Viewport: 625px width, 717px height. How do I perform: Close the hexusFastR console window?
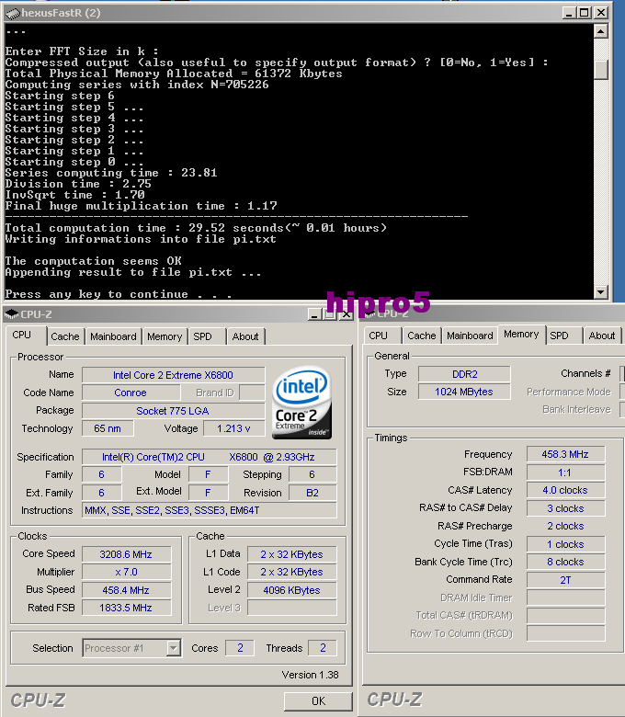pos(601,13)
